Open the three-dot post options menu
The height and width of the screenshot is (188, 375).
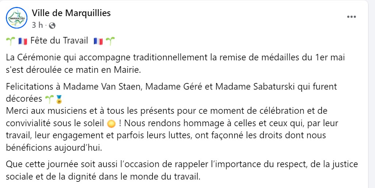(351, 17)
